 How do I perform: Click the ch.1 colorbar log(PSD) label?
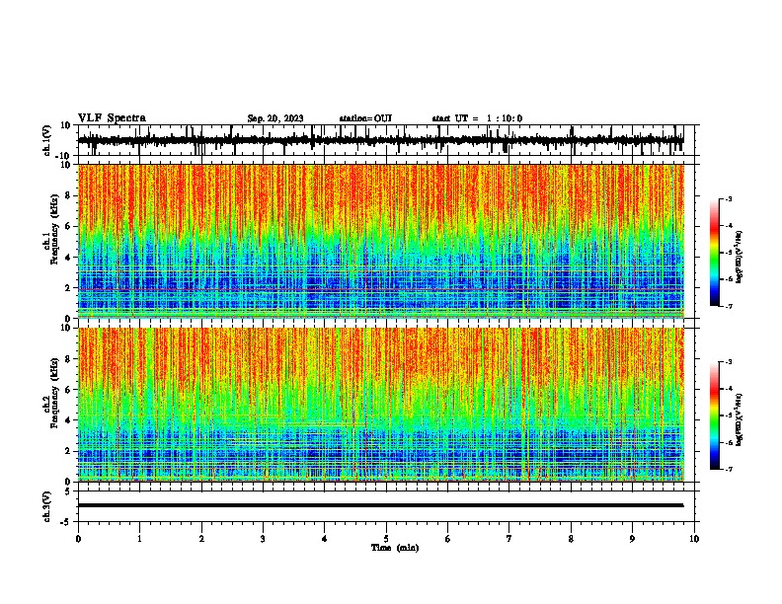point(740,257)
